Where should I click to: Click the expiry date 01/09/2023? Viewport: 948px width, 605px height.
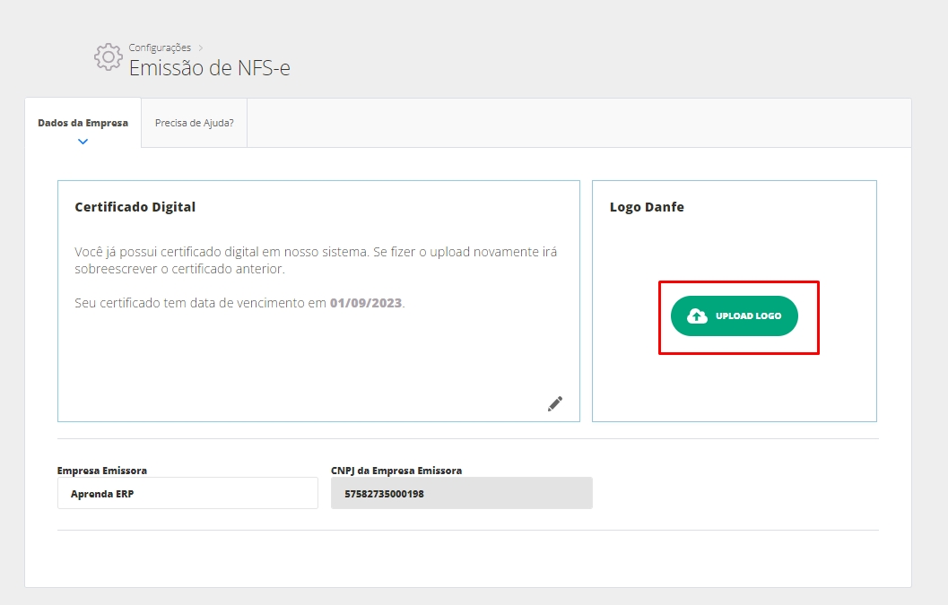tap(366, 303)
